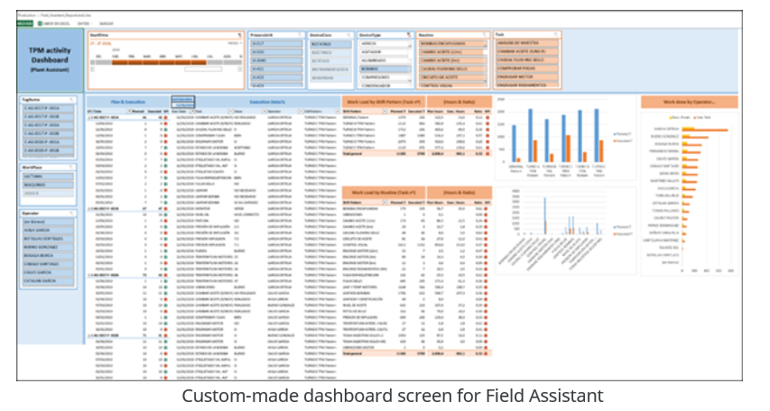Viewport: 770px width, 411px height.
Task: Select MAQUINAS in WorkPlace slicer
Action: pos(49,185)
